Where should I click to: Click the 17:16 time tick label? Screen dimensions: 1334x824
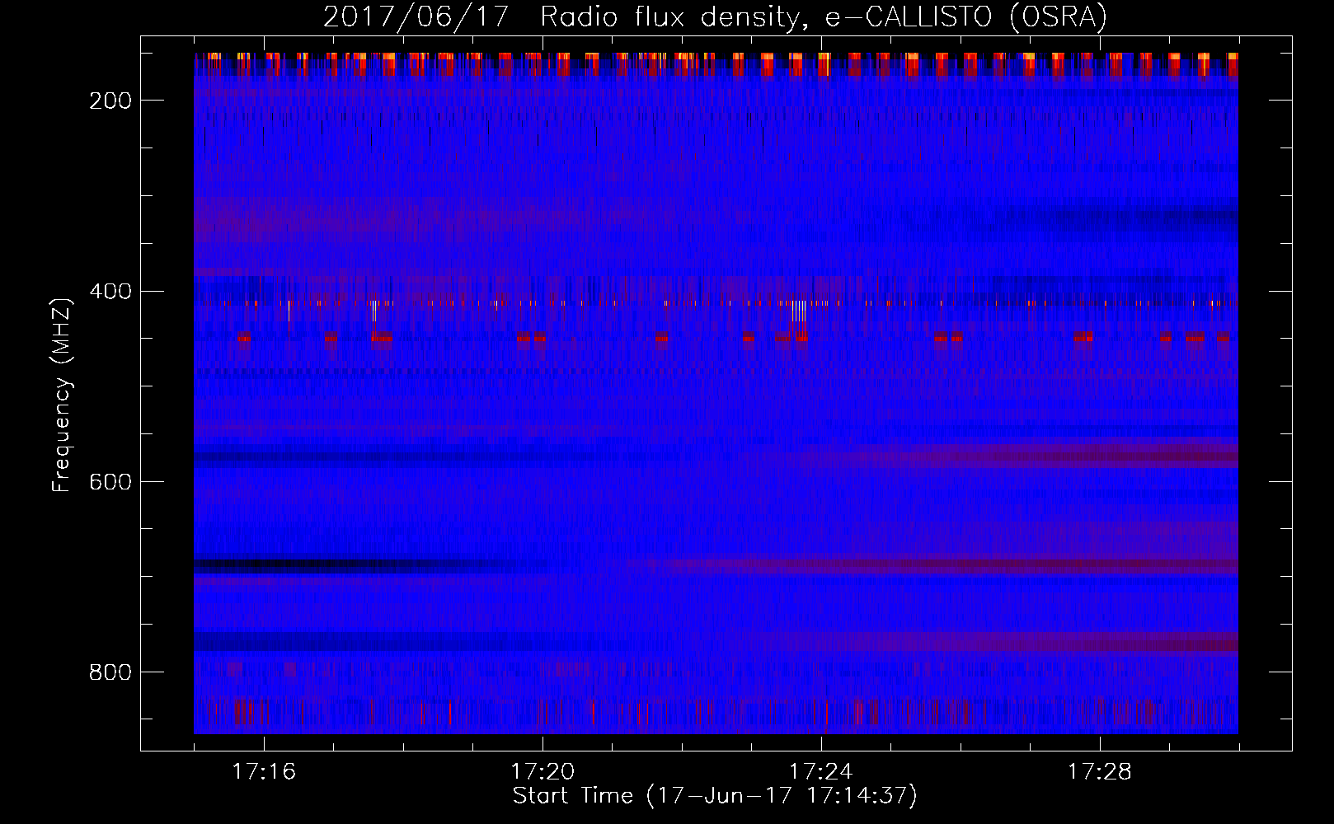pyautogui.click(x=264, y=771)
